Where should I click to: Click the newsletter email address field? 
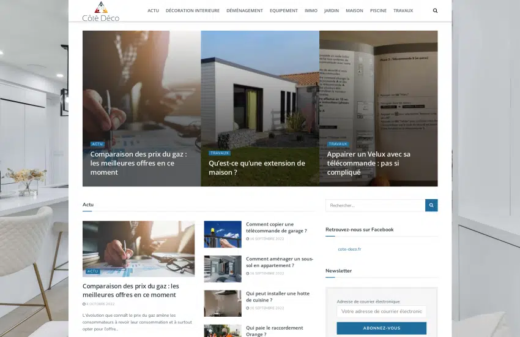pyautogui.click(x=382, y=311)
